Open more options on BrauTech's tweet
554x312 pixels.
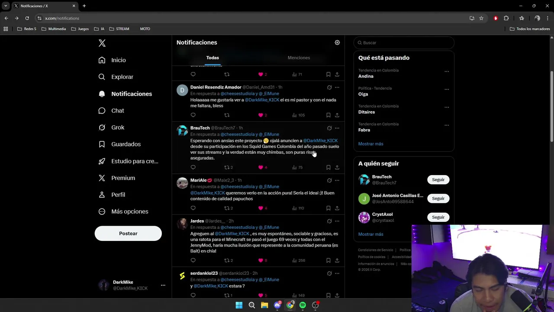click(337, 128)
